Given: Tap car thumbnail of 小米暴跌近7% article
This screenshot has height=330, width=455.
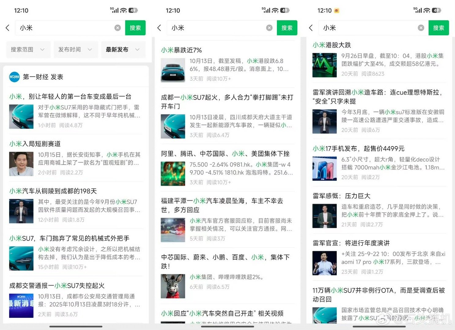Looking at the screenshot, I should click(x=173, y=70).
